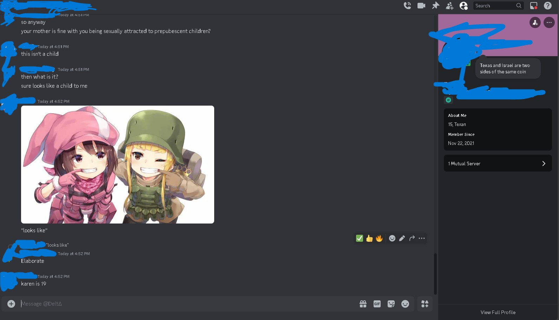This screenshot has width=559, height=320.
Task: Click the "Elaborate" message
Action: (33, 261)
